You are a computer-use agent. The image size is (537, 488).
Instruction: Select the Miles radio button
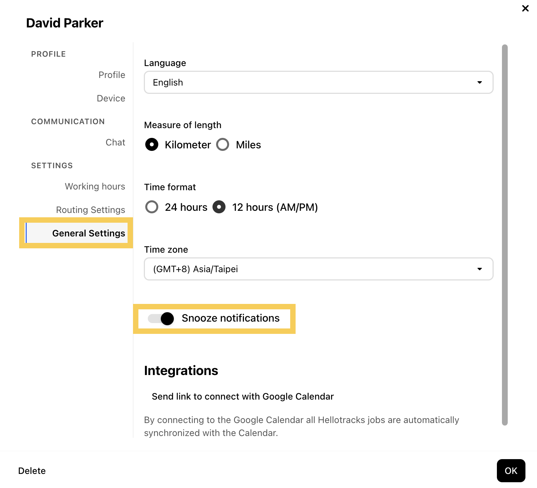tap(223, 145)
